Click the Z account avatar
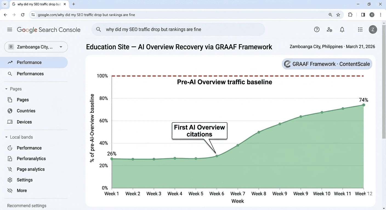Screen dimensions: 386x210 point(373,29)
